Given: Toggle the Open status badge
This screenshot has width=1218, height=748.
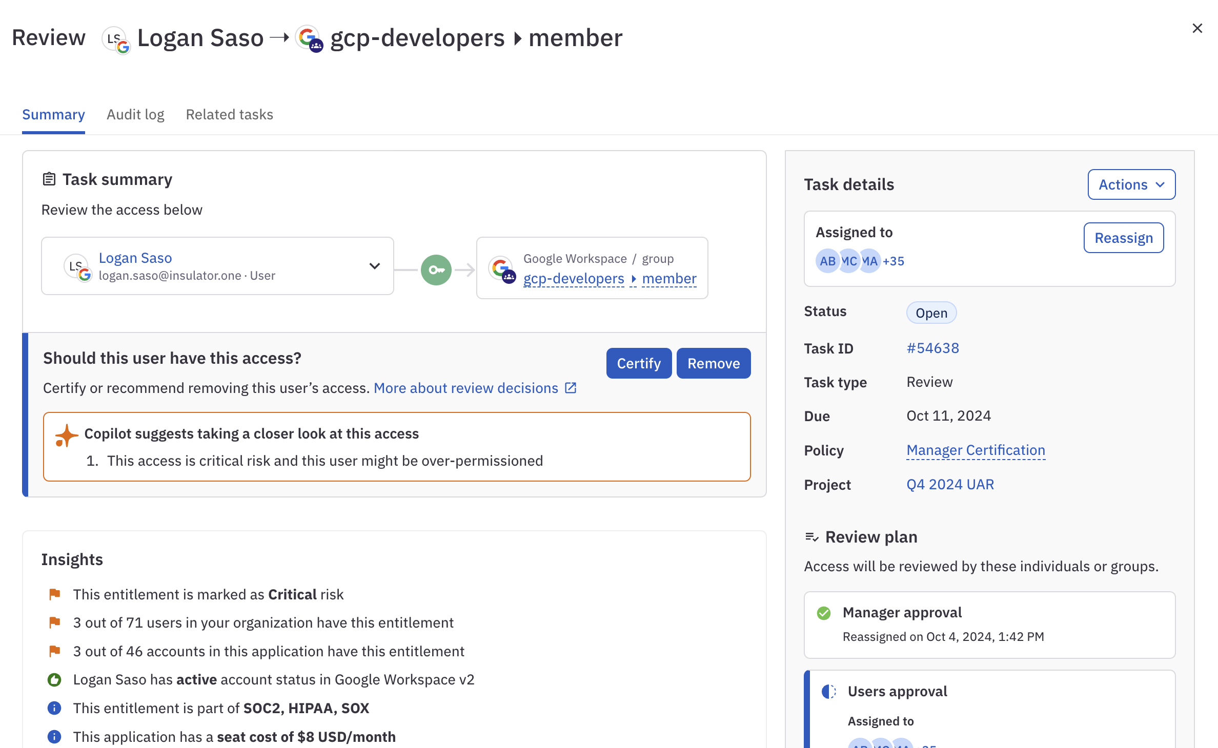Looking at the screenshot, I should (x=931, y=312).
